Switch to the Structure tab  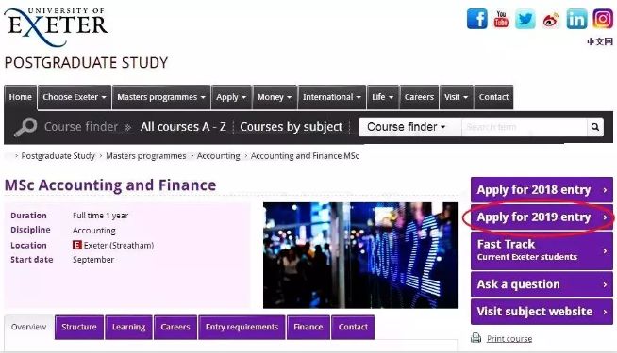coord(79,327)
